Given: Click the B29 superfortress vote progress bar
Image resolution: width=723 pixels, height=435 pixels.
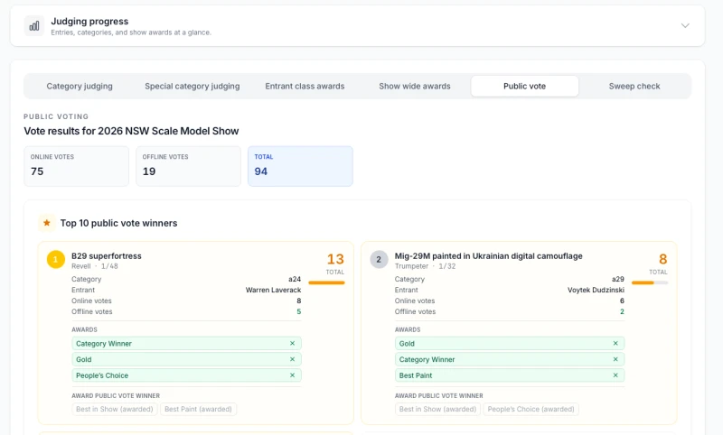Looking at the screenshot, I should tap(326, 282).
